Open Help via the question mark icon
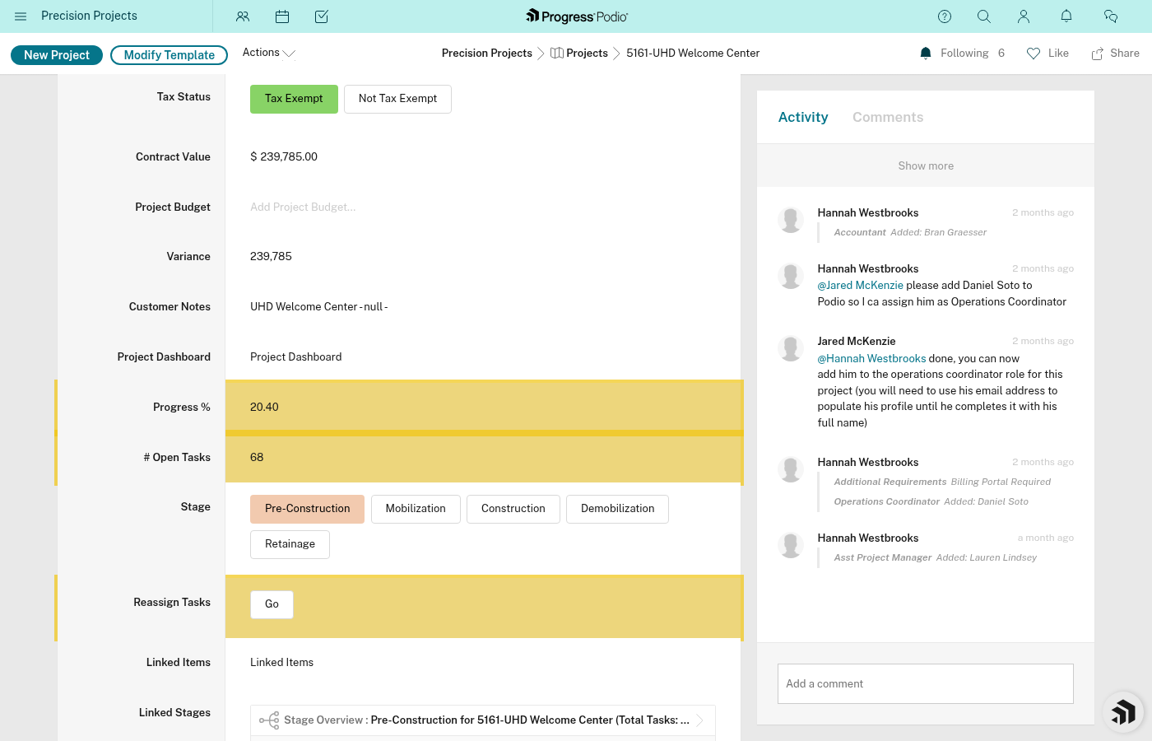 coord(945,16)
